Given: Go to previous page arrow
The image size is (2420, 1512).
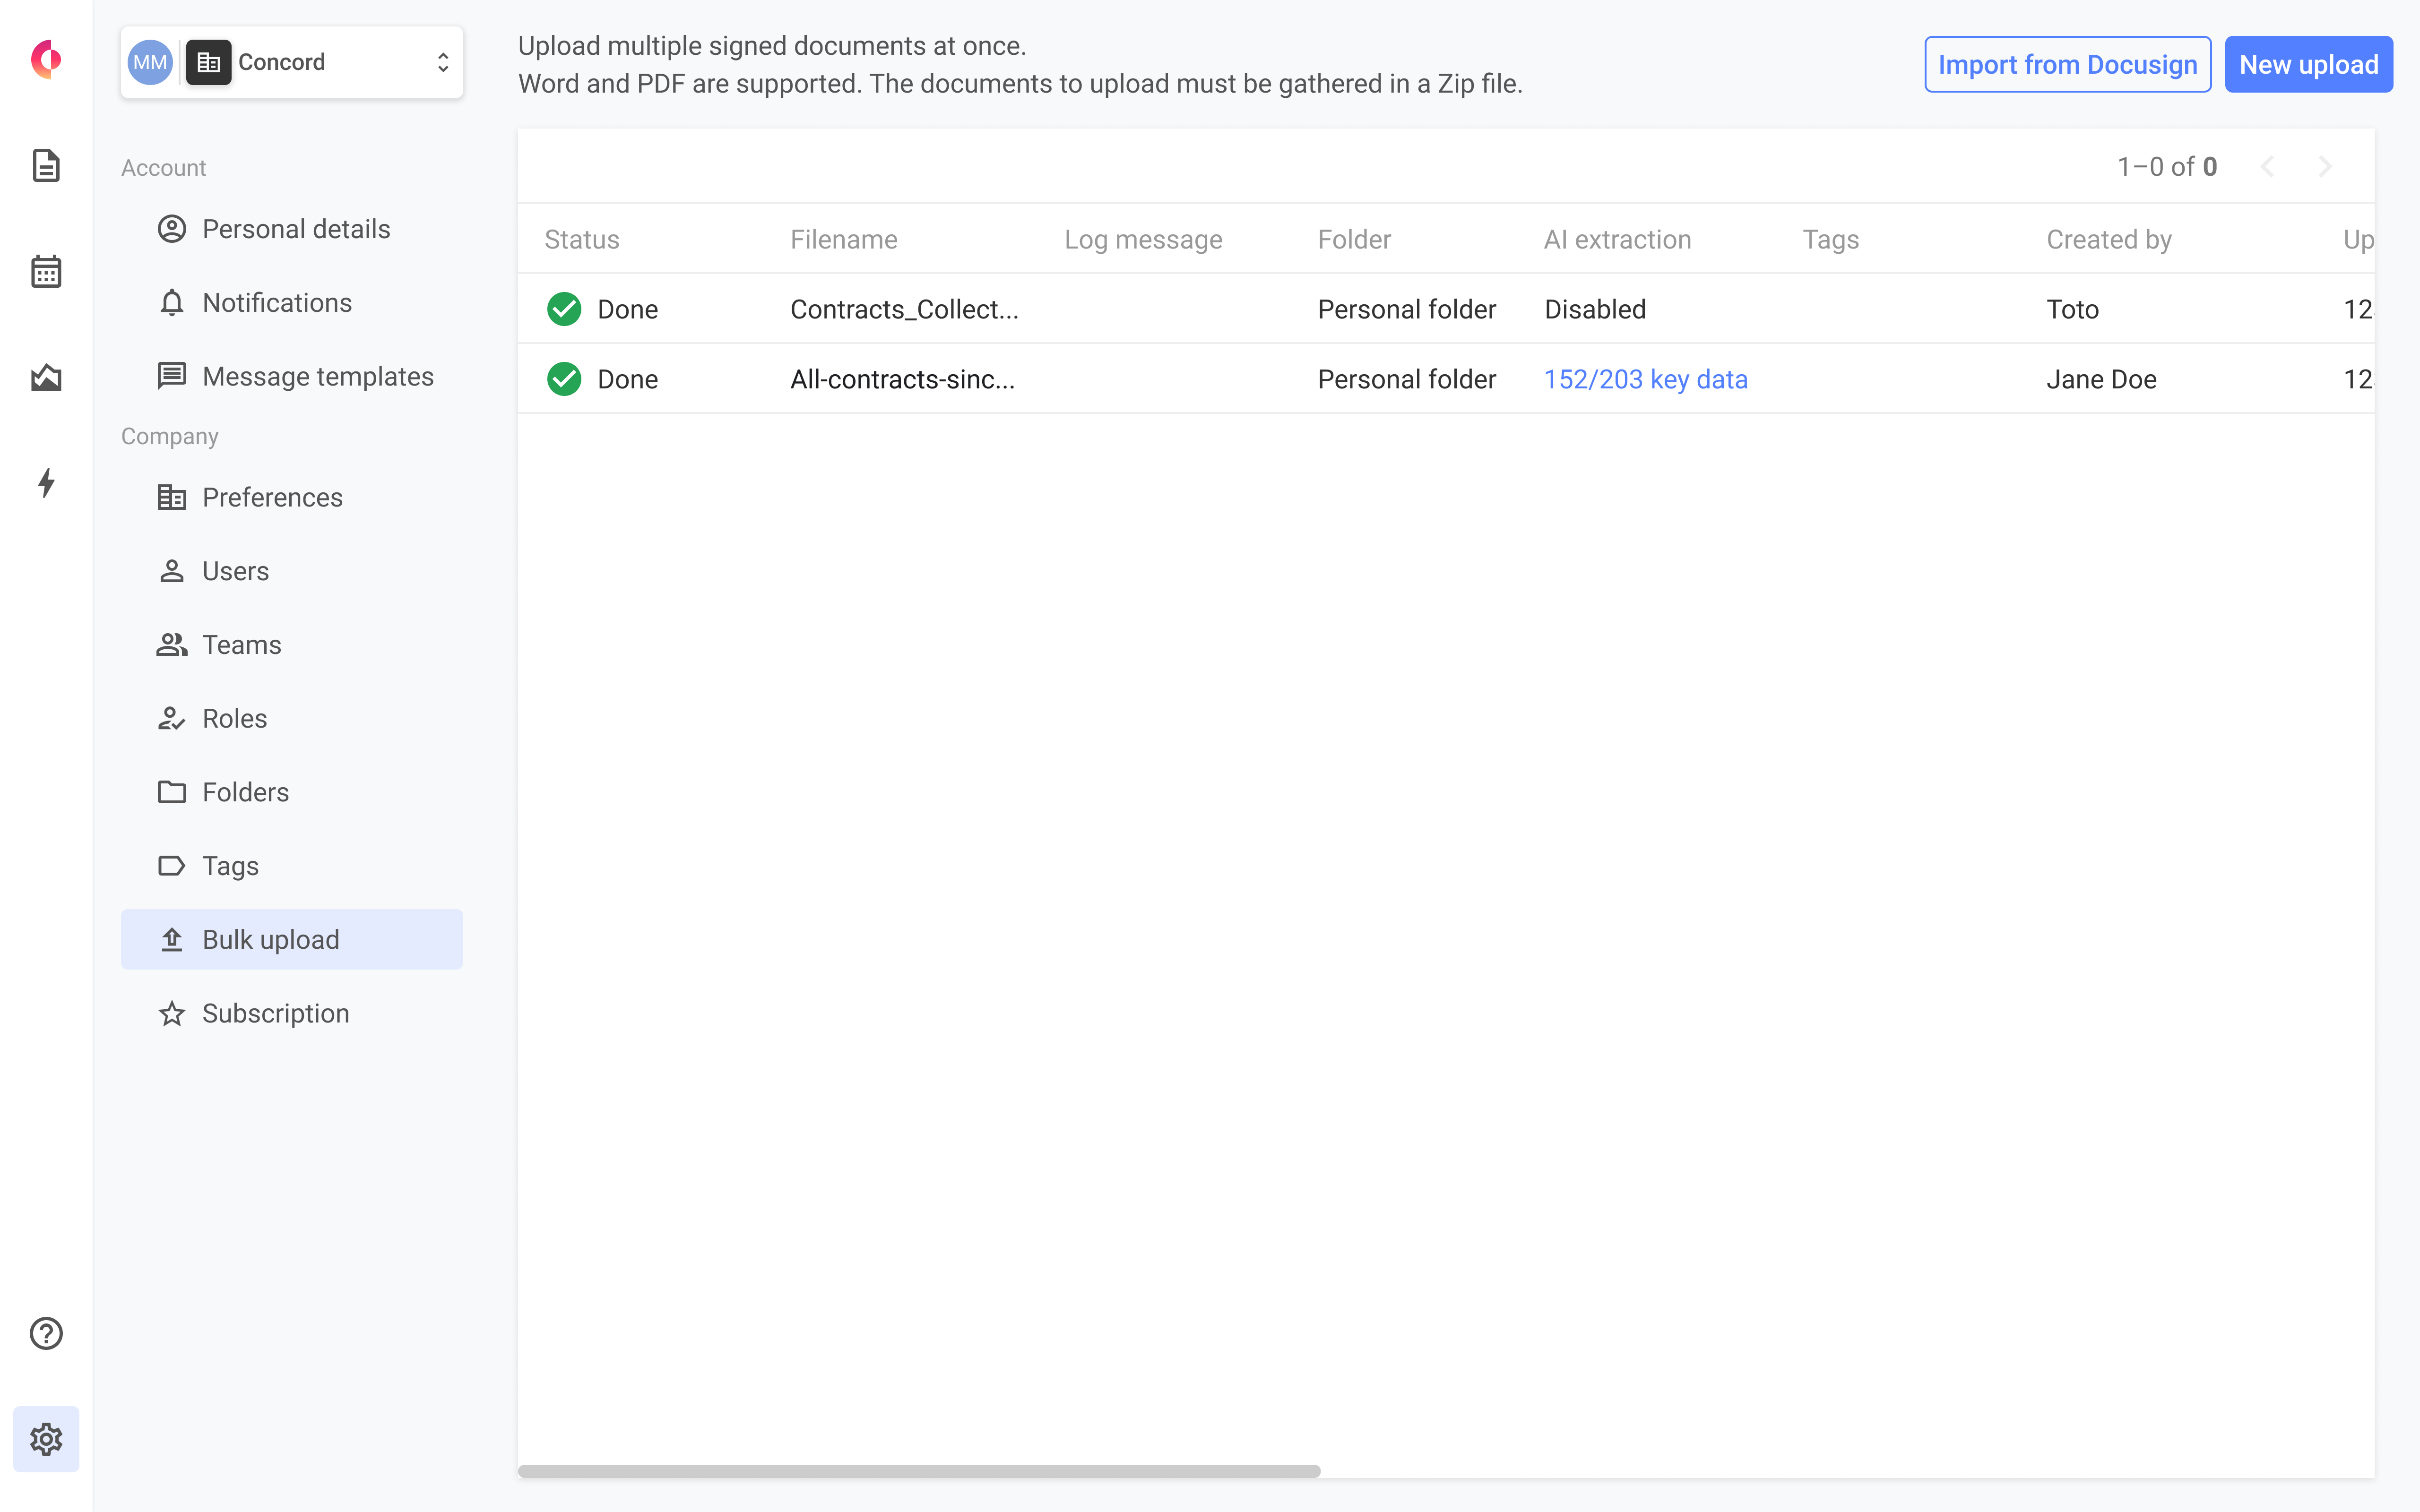Looking at the screenshot, I should pos(2267,167).
